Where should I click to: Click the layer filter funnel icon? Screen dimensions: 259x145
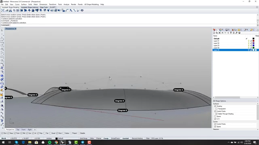231,33
